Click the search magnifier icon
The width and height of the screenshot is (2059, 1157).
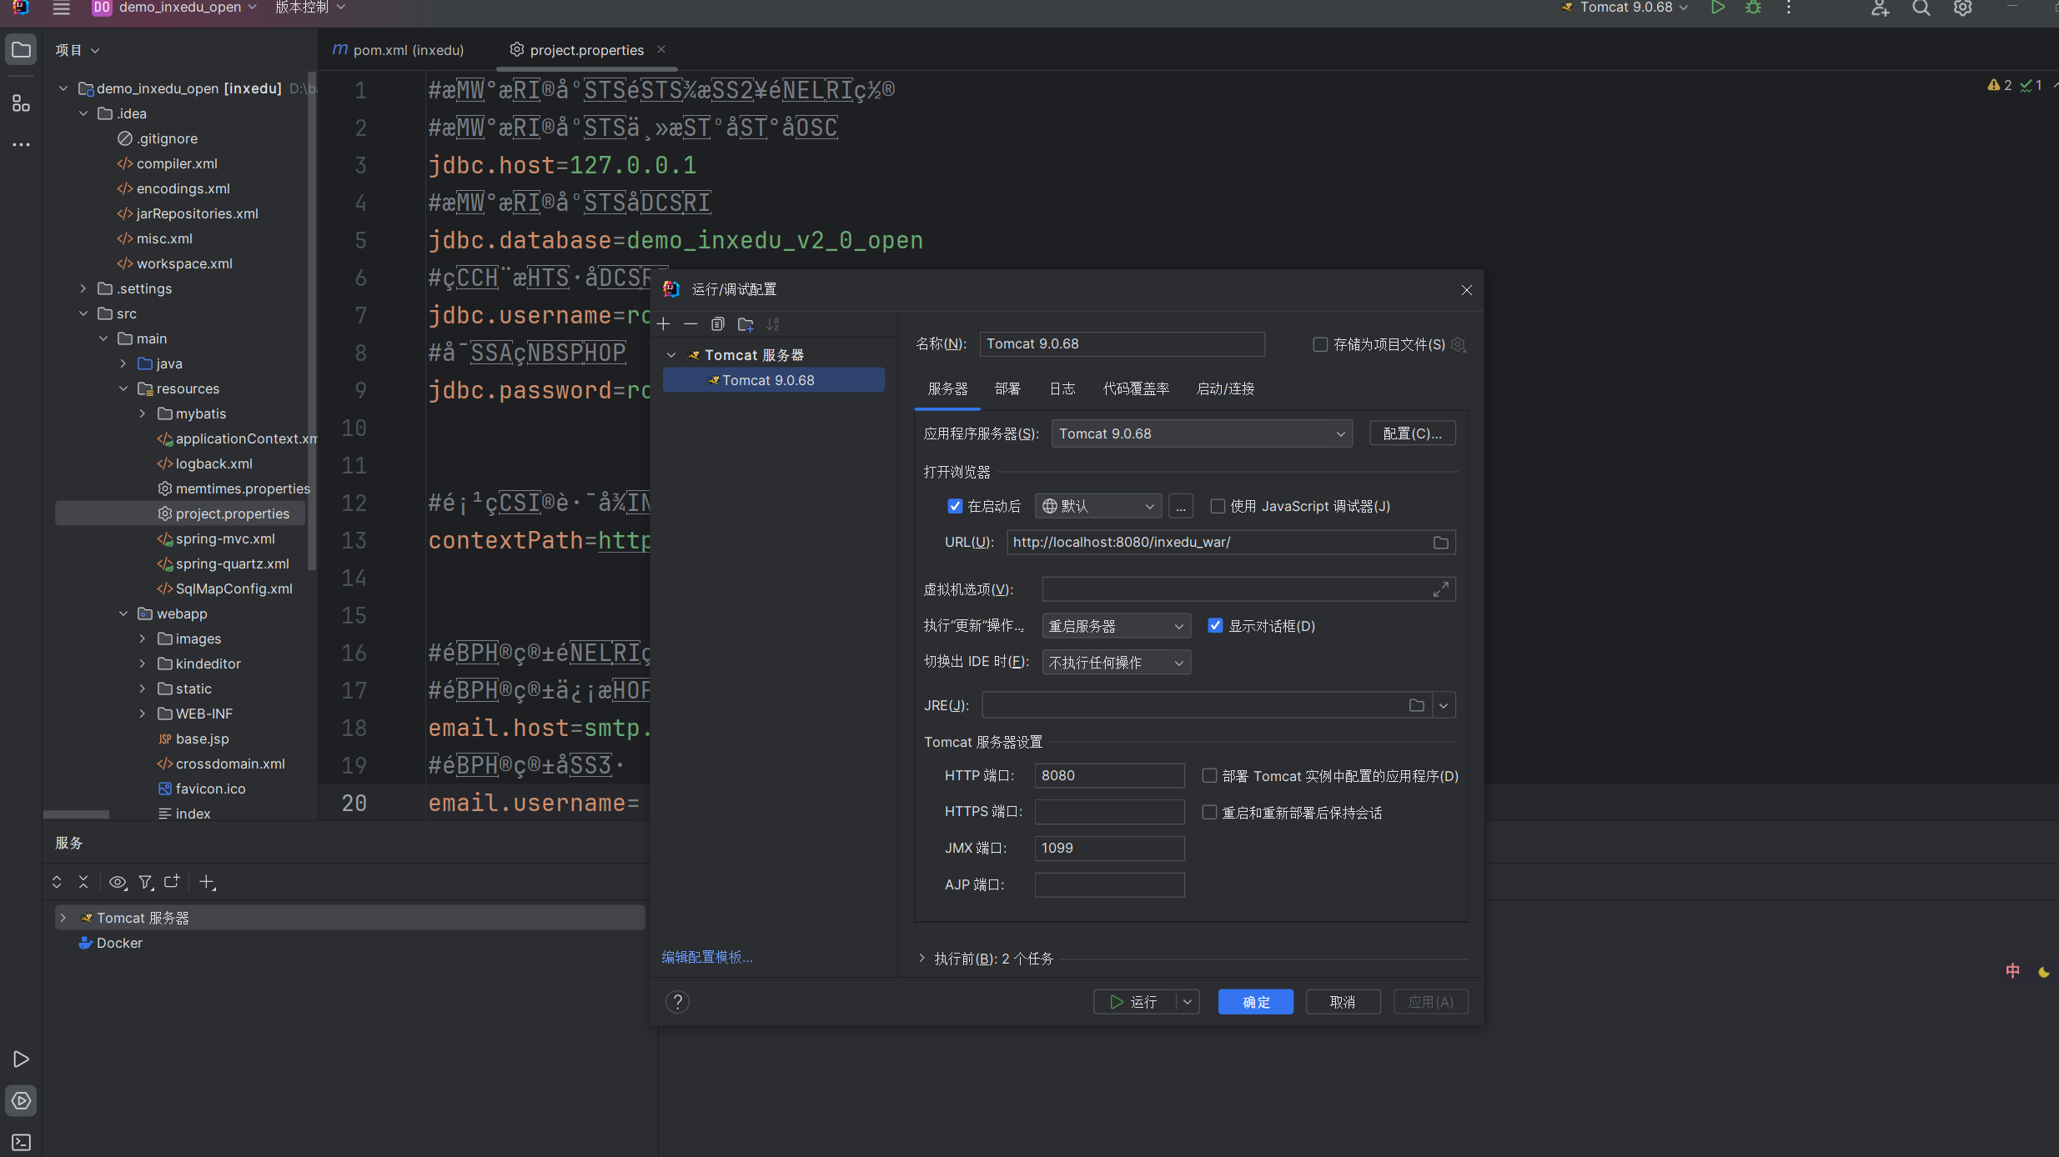pos(1921,8)
